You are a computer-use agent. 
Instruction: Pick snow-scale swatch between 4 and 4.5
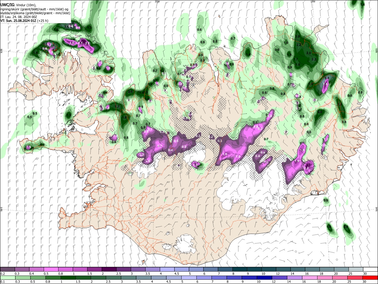[x=167, y=269]
